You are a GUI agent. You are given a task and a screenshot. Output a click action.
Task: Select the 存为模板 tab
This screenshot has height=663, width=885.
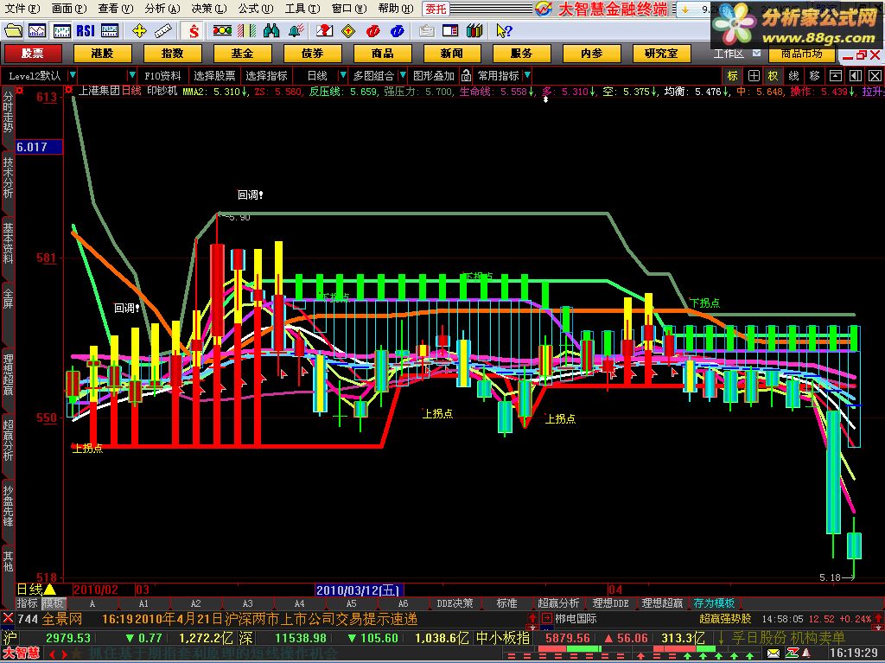714,603
